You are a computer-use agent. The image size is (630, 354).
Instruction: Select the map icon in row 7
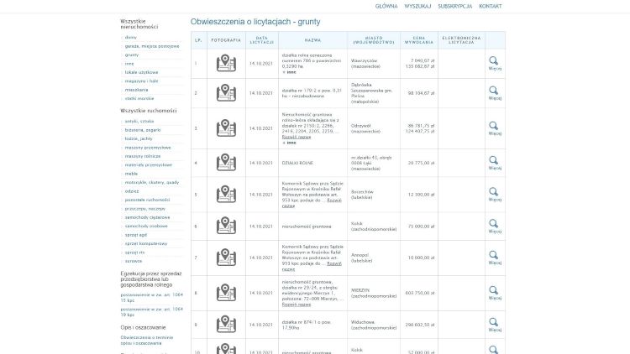(x=226, y=257)
